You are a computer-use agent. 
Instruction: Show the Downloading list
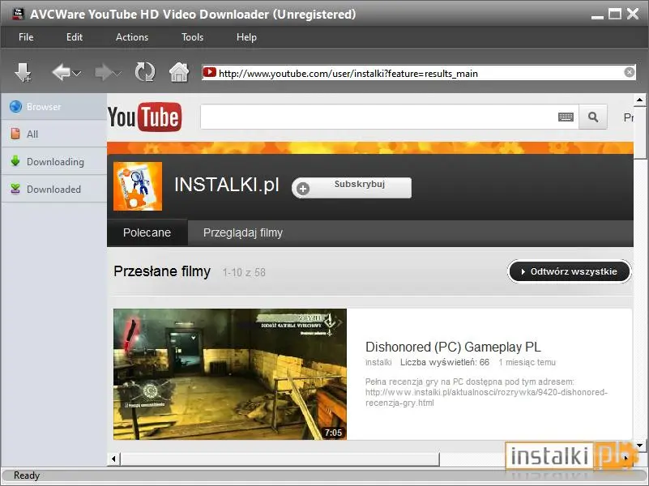(x=53, y=161)
